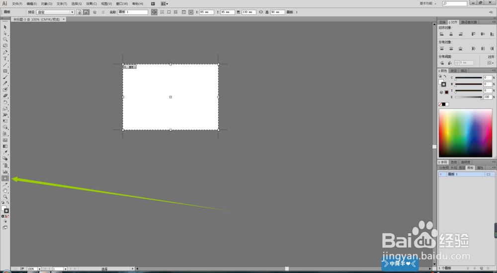Select the Magic Wand tool

(x=5, y=40)
